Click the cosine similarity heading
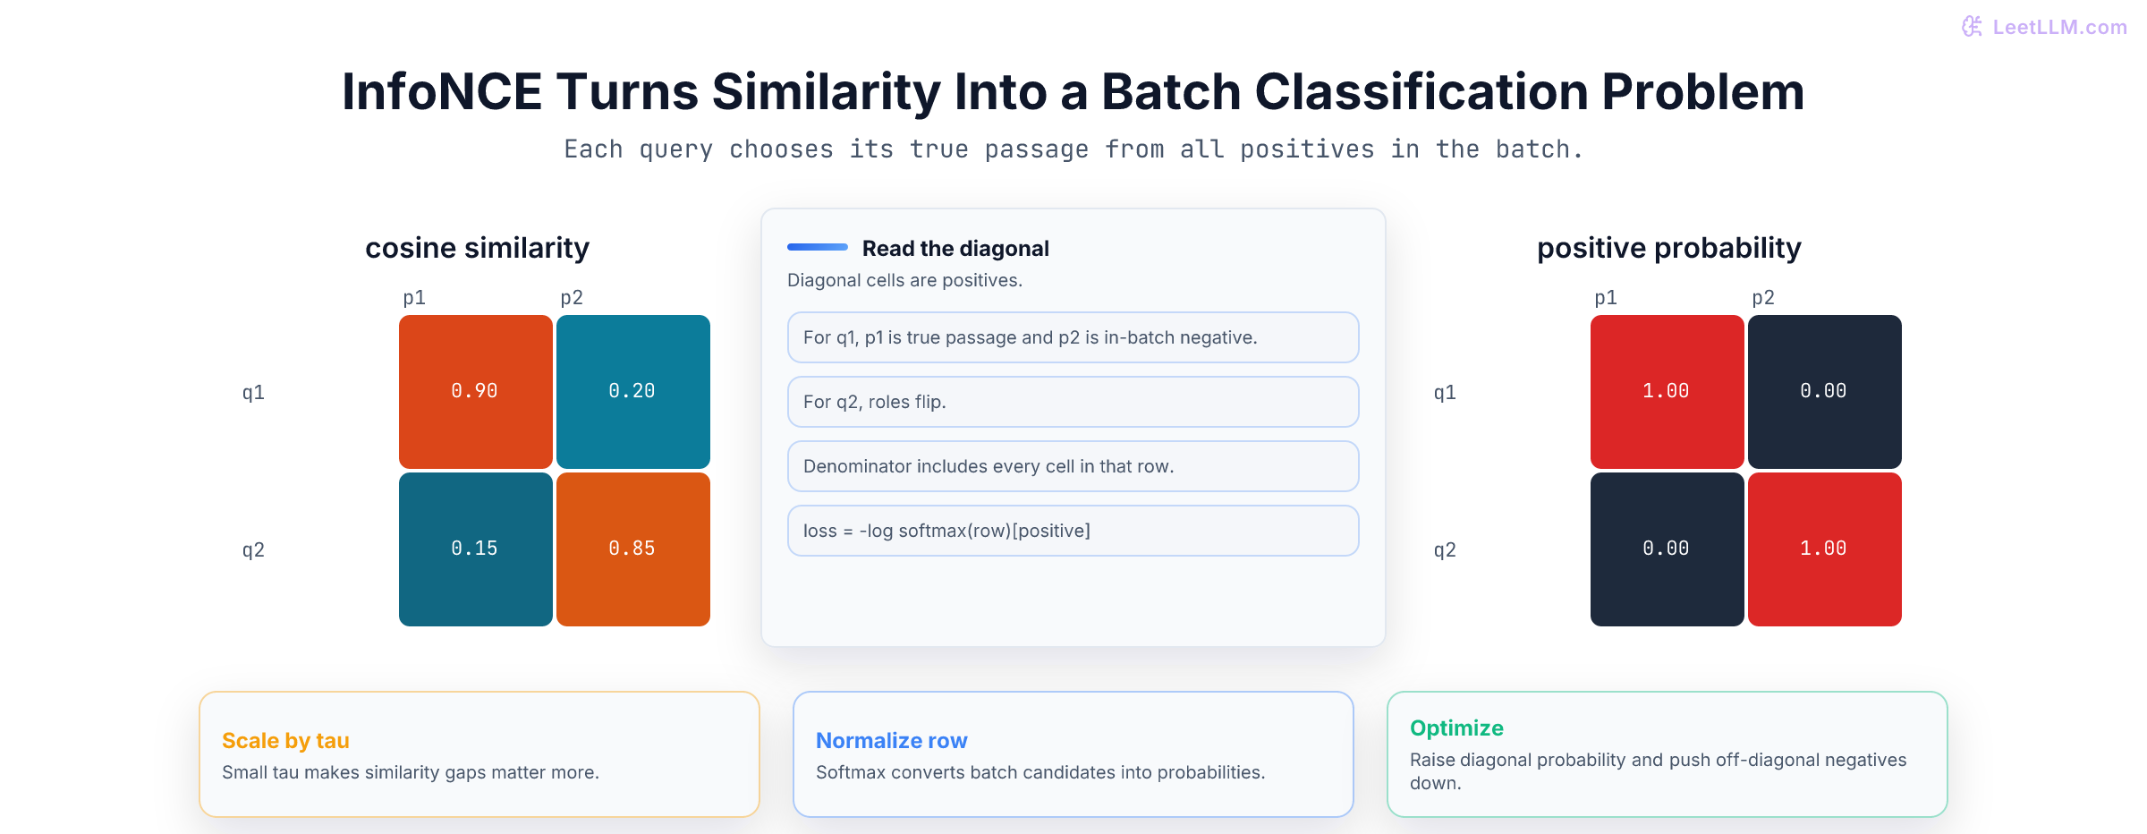2147x834 pixels. coord(478,248)
